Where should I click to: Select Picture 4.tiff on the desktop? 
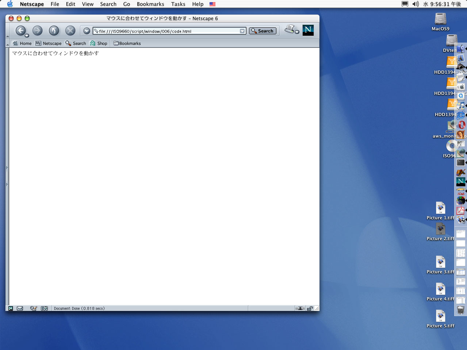(x=441, y=289)
